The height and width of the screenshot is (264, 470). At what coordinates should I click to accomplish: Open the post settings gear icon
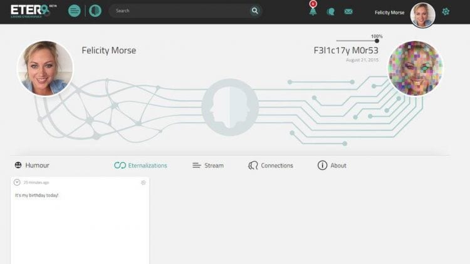pos(144,182)
